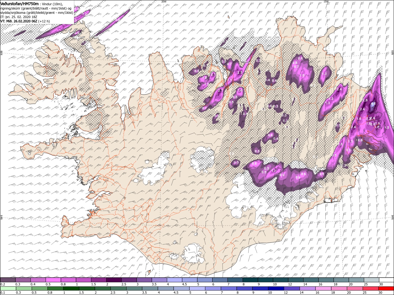Select the 0.1–0.3 pale green rain scale swatch
This screenshot has height=295, width=394.
coord(8,289)
